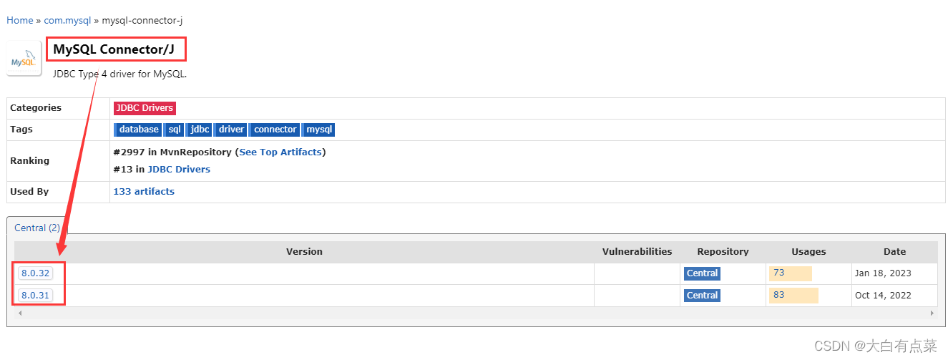This screenshot has height=360, width=948.
Task: Go to Home breadcrumb link
Action: pyautogui.click(x=20, y=20)
